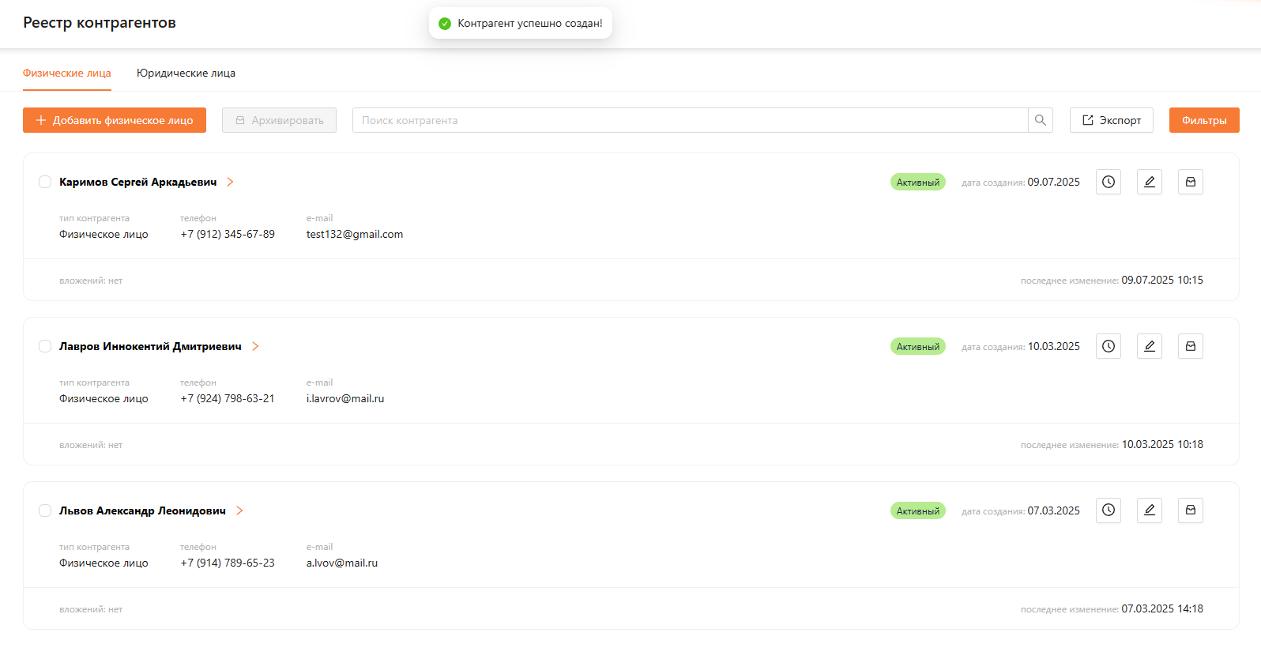The image size is (1261, 663).
Task: Expand Львов Александр Леонидович with chevron
Action: coord(239,510)
